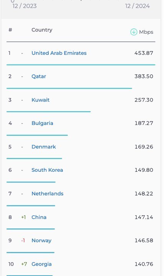164x276 pixels.
Task: Select the Netherlands link
Action: pyautogui.click(x=48, y=194)
